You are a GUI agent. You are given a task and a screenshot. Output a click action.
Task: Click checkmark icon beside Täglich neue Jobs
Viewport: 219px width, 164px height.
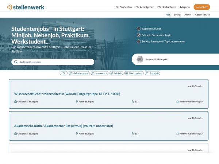click(139, 28)
